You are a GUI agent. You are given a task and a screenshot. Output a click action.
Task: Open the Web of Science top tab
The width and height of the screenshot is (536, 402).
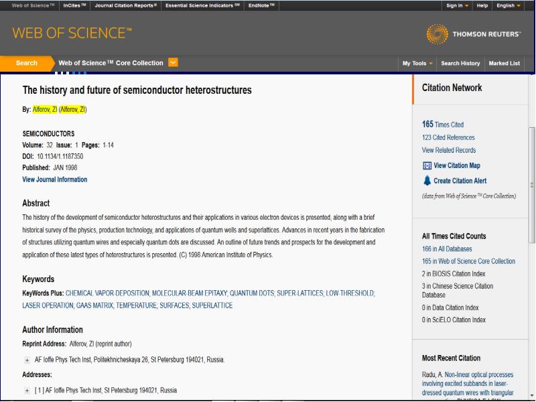pyautogui.click(x=33, y=5)
